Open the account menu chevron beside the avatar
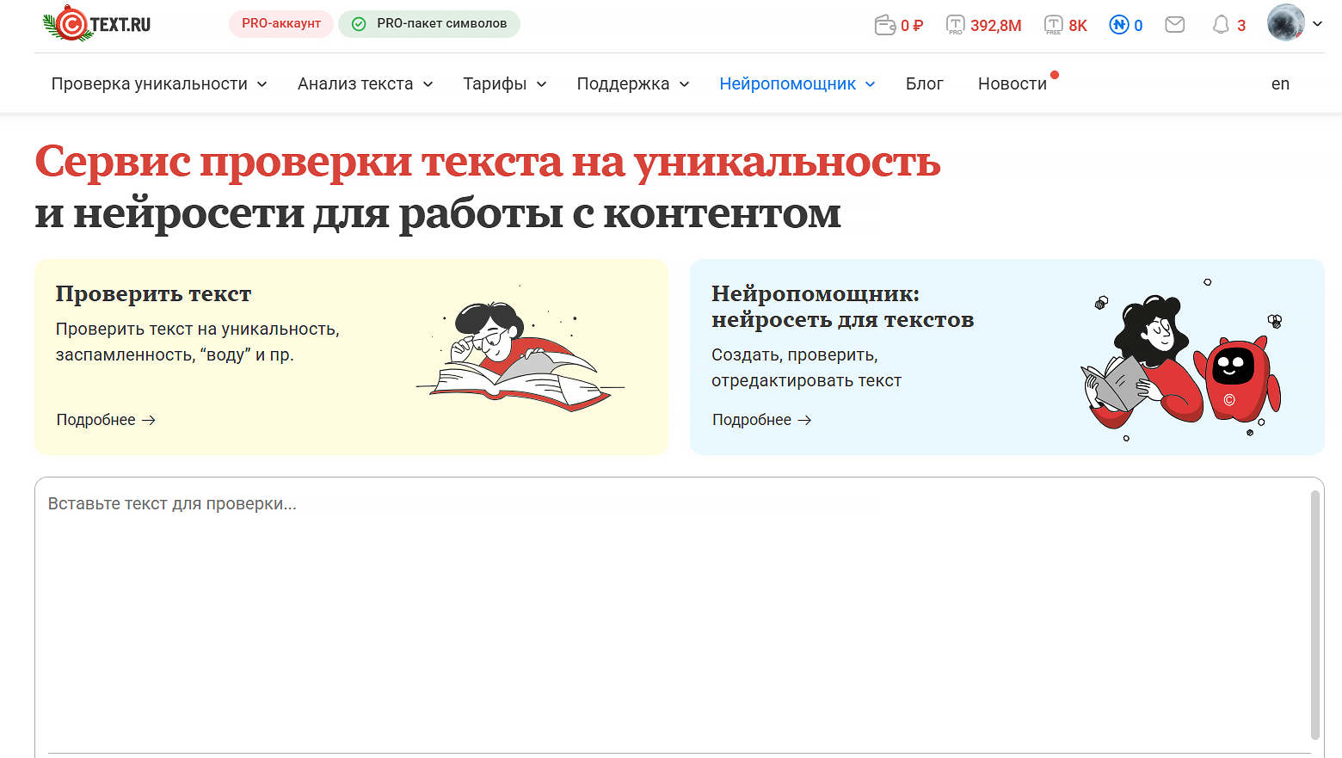 coord(1317,24)
